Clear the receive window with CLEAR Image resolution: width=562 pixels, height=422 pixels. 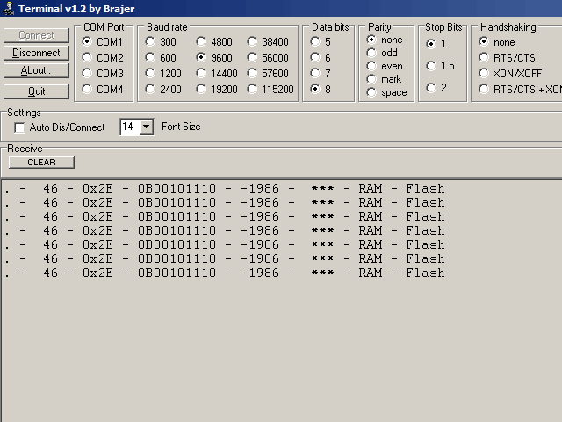coord(41,162)
